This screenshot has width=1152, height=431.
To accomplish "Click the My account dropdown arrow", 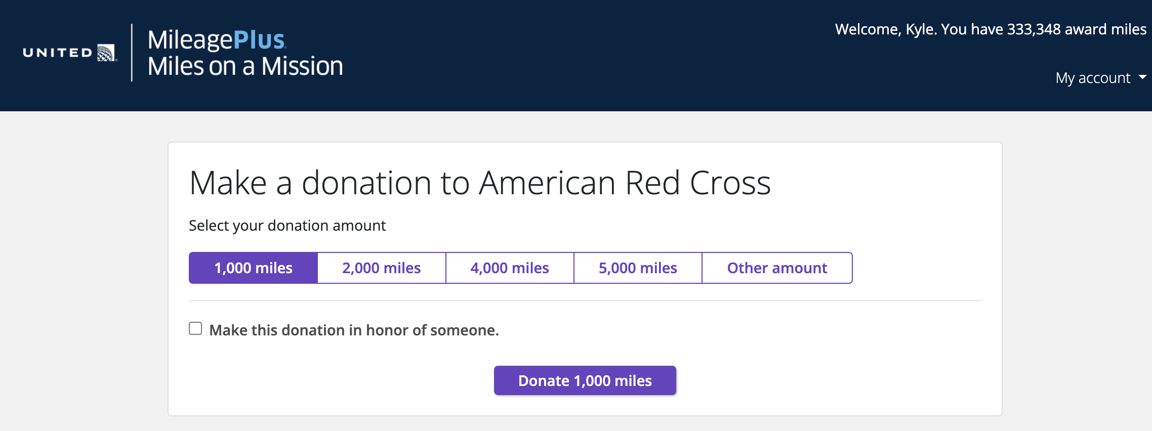I will [x=1142, y=77].
